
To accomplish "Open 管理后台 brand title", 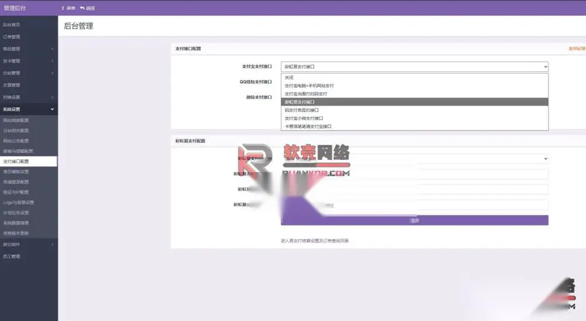I will point(15,8).
